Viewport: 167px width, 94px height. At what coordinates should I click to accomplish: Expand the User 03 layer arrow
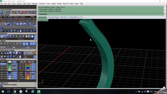pyautogui.click(x=26, y=68)
